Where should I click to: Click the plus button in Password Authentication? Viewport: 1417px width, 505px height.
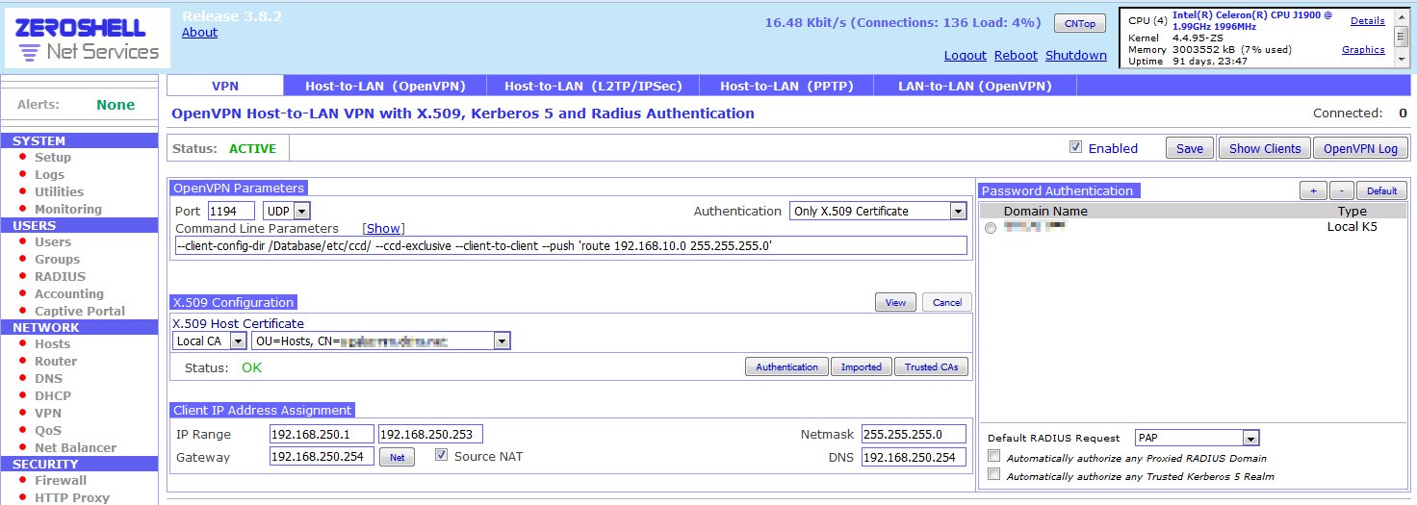[x=1313, y=190]
